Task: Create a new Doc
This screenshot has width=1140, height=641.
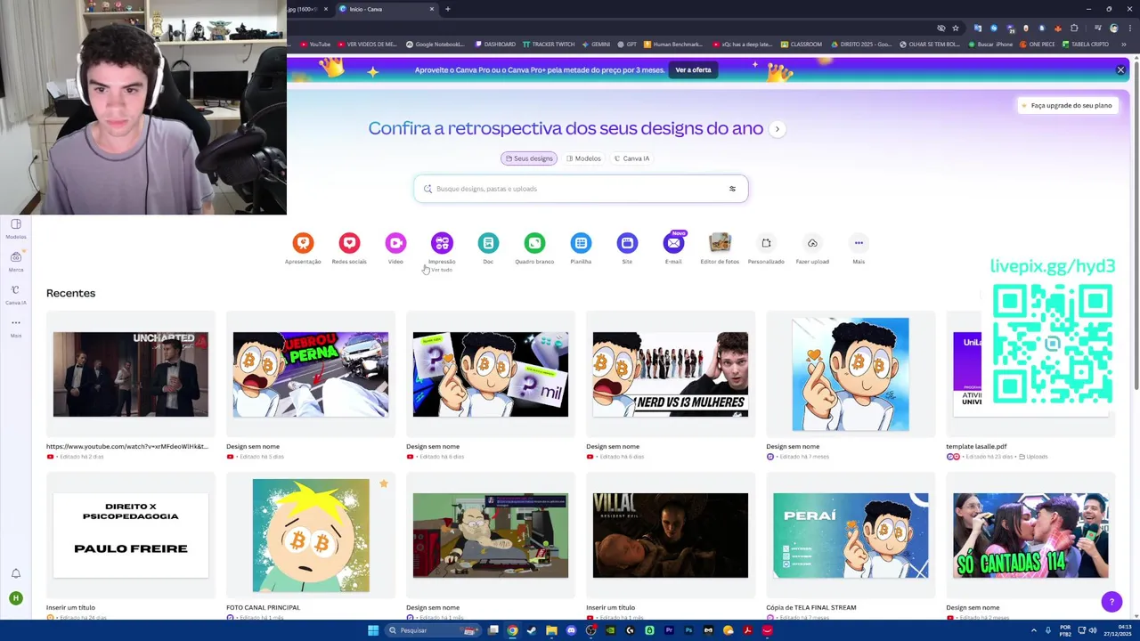Action: coord(488,242)
